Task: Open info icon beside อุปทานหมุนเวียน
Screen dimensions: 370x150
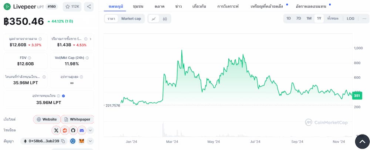Action: pyautogui.click(x=58, y=96)
